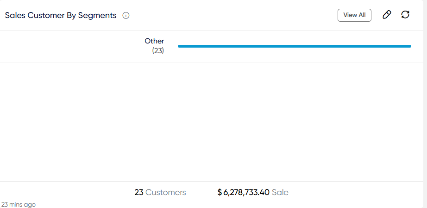Click the $ 6,278,733.40 Sale total
Screen dimensions: 427x208
tap(253, 192)
